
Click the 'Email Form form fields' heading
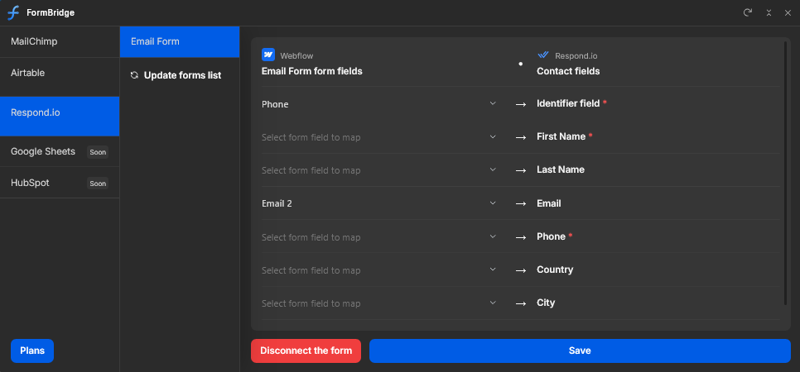click(311, 71)
